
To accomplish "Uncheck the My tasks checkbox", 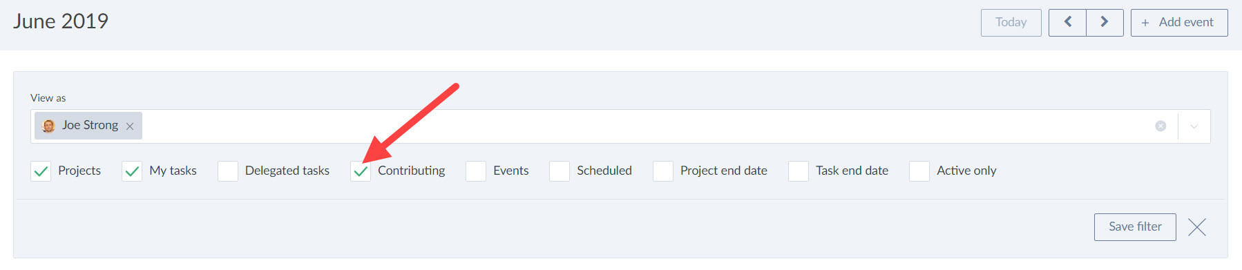I will point(132,171).
